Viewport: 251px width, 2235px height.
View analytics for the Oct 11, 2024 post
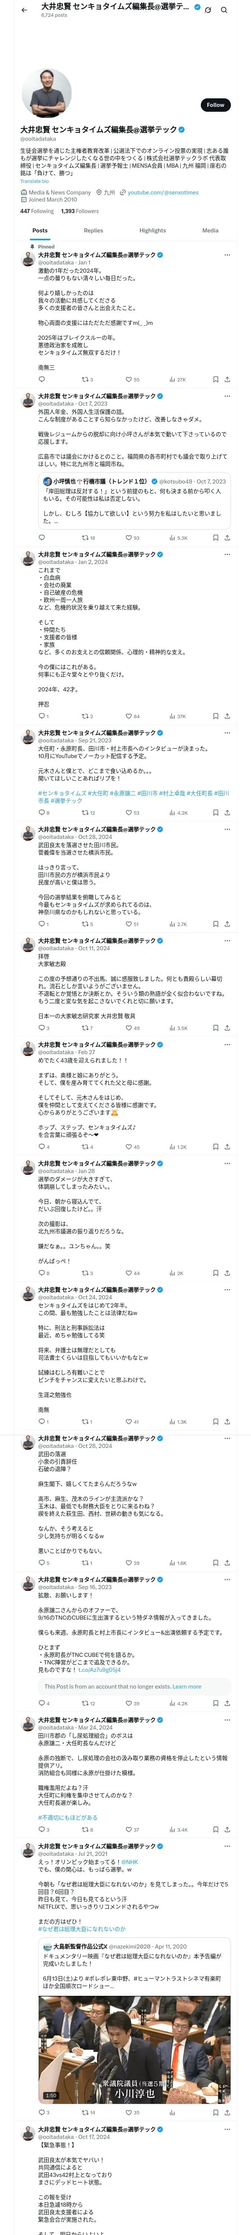(172, 1028)
